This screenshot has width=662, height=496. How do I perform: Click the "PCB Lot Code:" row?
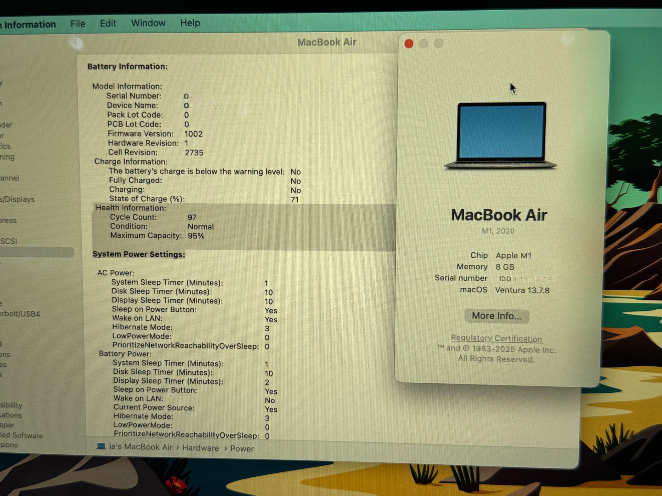click(148, 124)
